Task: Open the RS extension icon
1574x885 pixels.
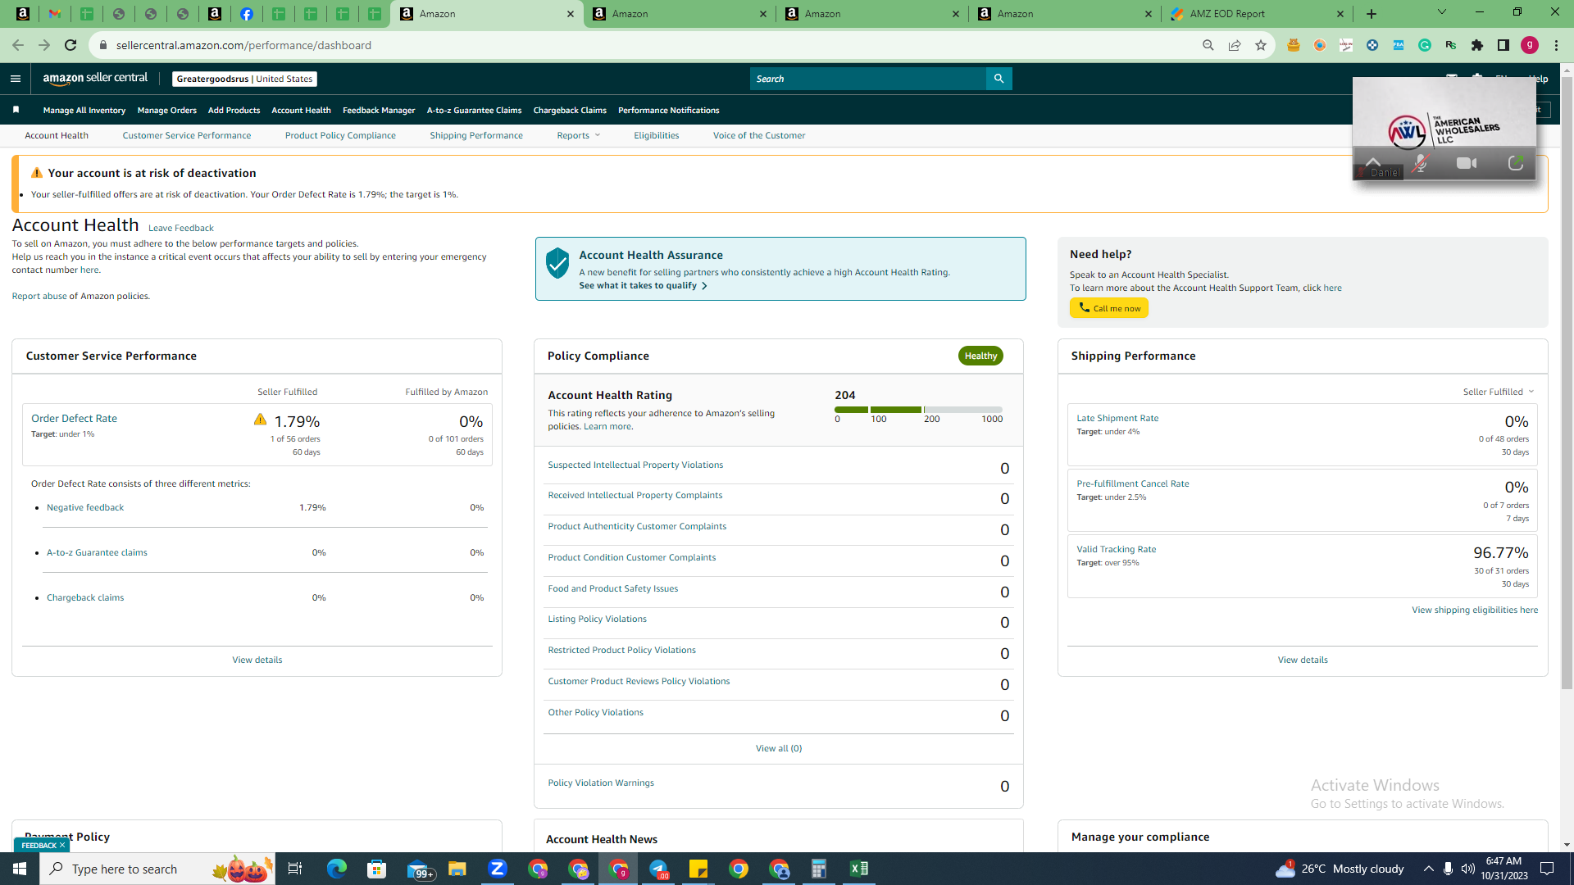Action: (x=1451, y=45)
